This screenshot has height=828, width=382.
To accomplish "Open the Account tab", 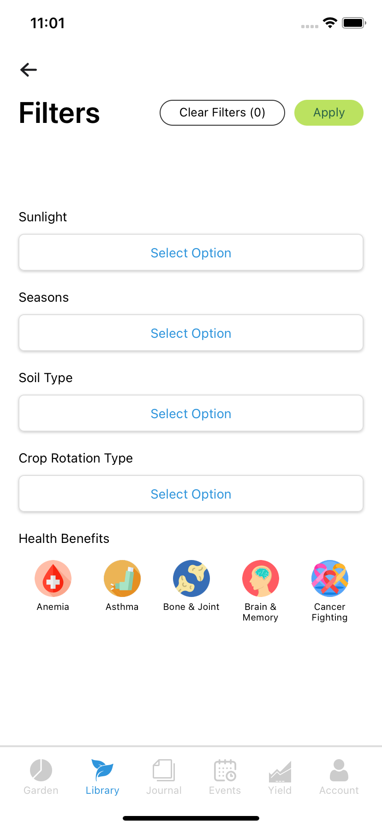I will click(x=339, y=777).
